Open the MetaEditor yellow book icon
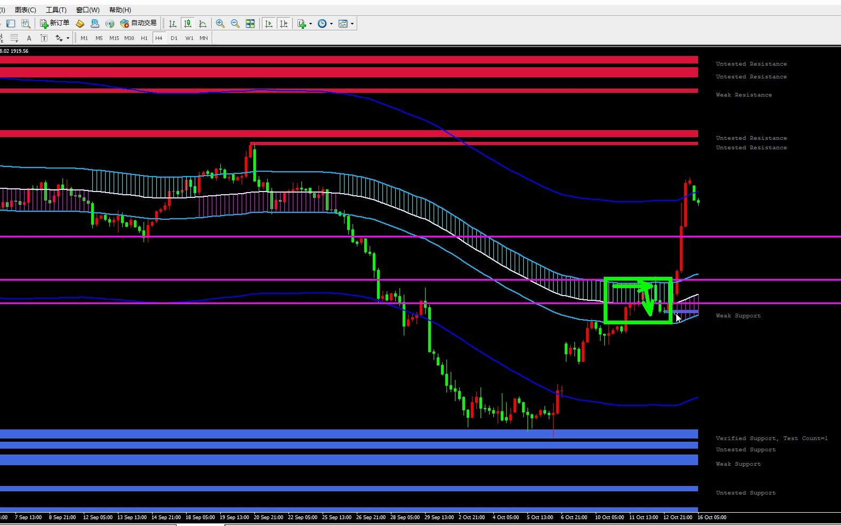This screenshot has width=841, height=526. tap(80, 23)
